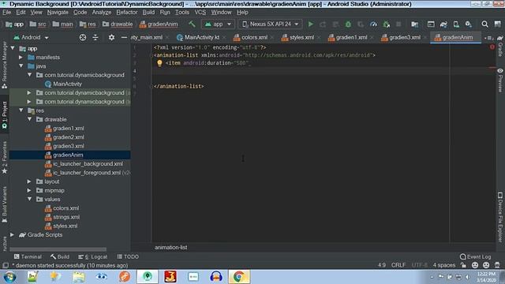505x284 pixels.
Task: Click the Windows Start button
Action: tap(9, 277)
